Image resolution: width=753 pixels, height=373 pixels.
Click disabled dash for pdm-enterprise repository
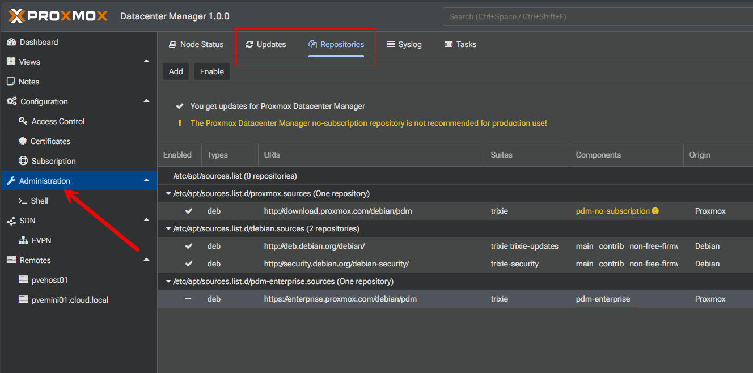tap(188, 299)
